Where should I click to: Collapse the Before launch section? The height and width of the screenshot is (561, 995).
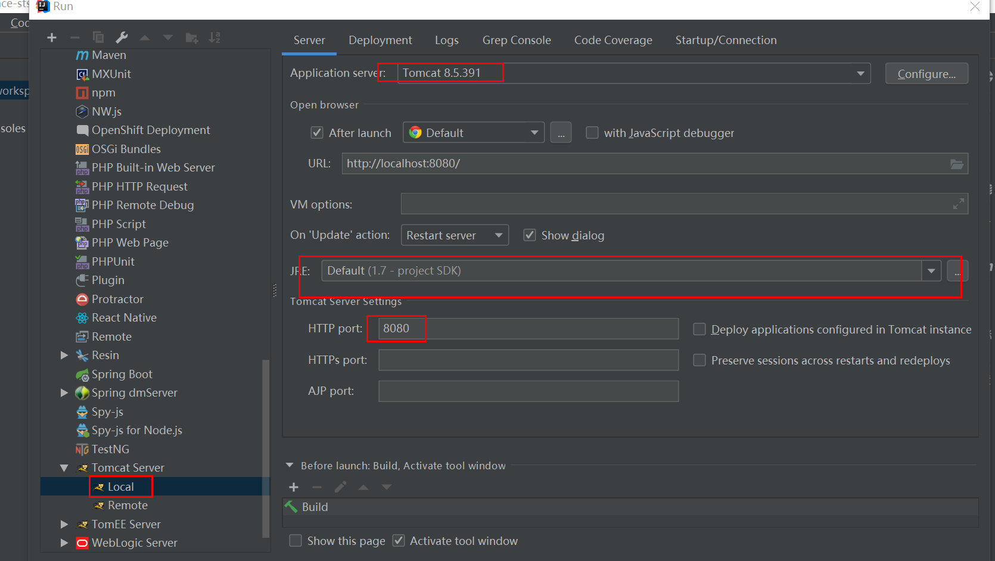pyautogui.click(x=290, y=465)
